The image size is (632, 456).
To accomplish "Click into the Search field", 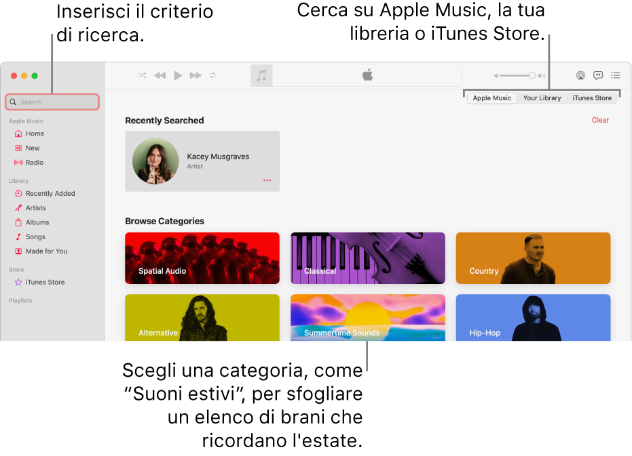I will pos(52,102).
